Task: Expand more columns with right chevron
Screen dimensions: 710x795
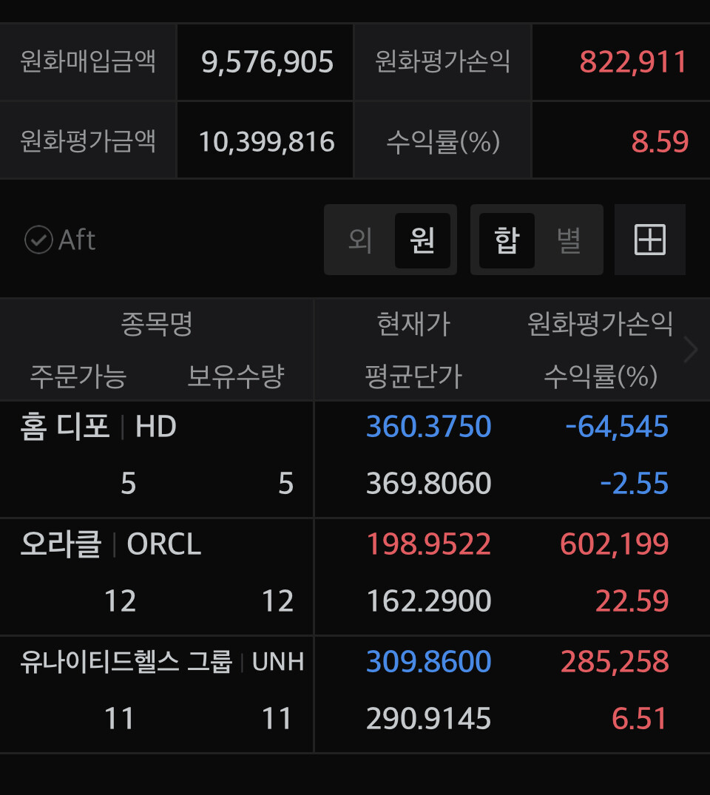Action: tap(692, 349)
